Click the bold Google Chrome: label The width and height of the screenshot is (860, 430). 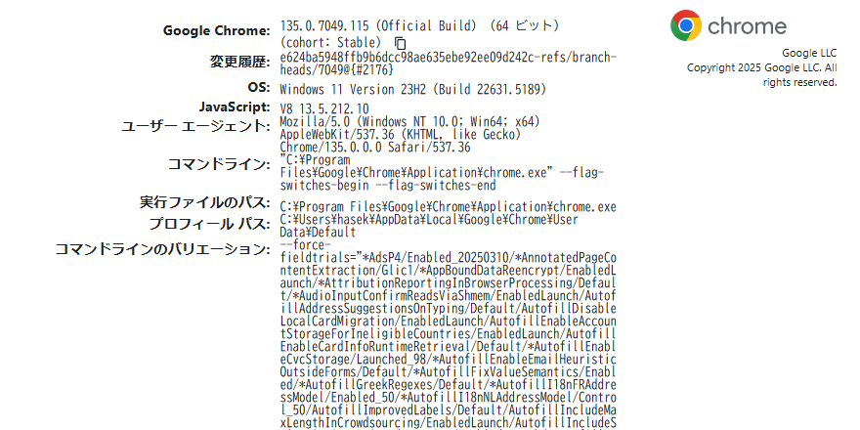pyautogui.click(x=217, y=31)
